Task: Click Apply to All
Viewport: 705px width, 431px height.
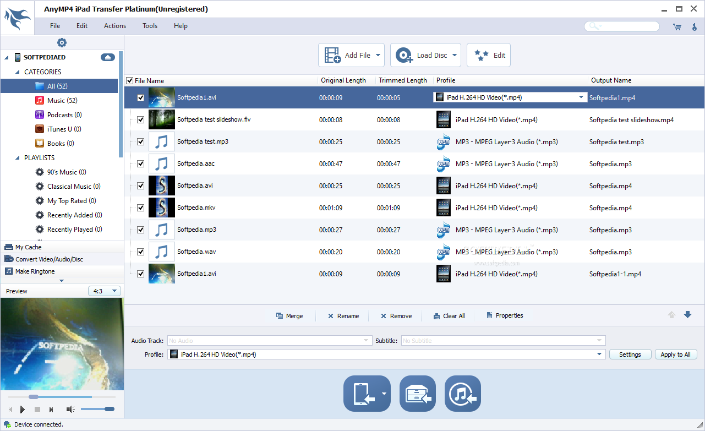Action: point(676,354)
